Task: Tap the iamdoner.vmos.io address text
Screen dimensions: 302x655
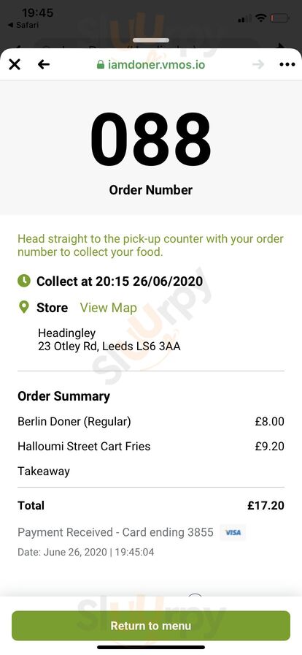Action: (x=156, y=65)
